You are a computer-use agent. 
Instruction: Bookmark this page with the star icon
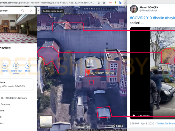pyautogui.click(x=104, y=3)
